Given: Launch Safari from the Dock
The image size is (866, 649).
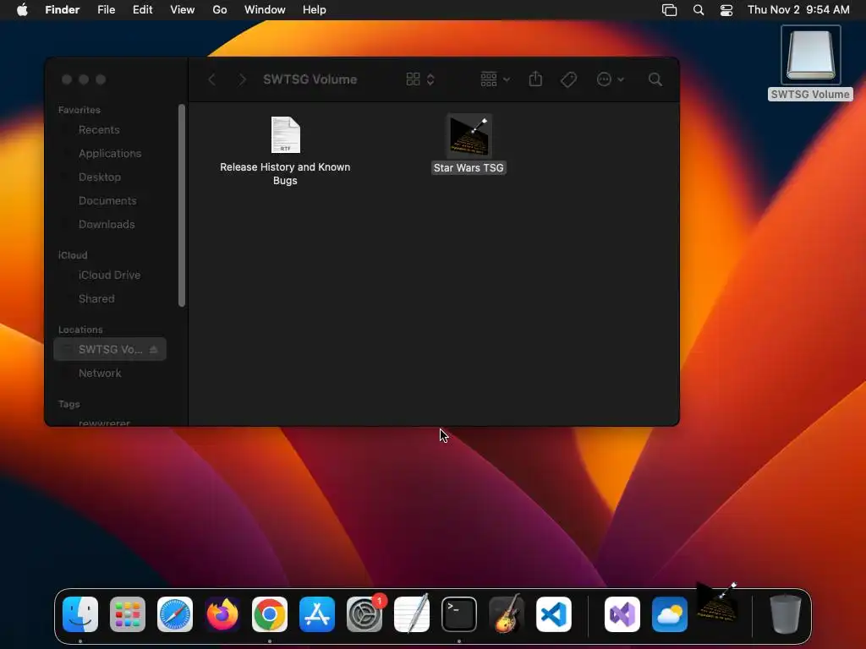Looking at the screenshot, I should (x=175, y=614).
